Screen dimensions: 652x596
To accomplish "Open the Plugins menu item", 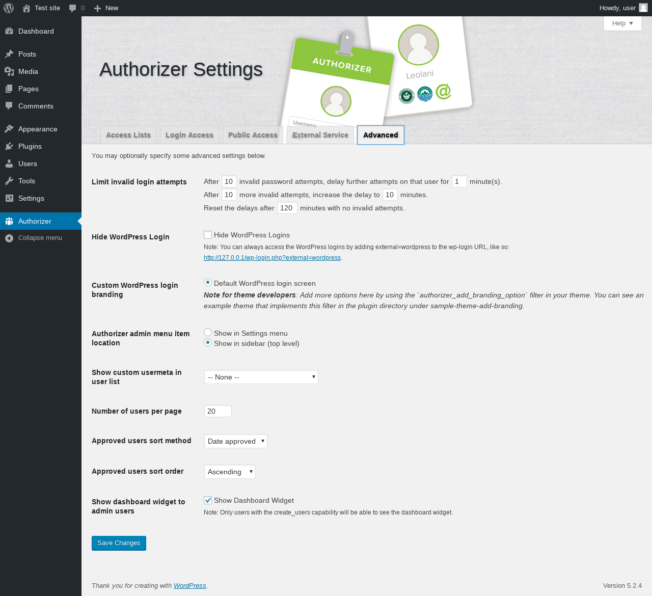I will (41, 146).
